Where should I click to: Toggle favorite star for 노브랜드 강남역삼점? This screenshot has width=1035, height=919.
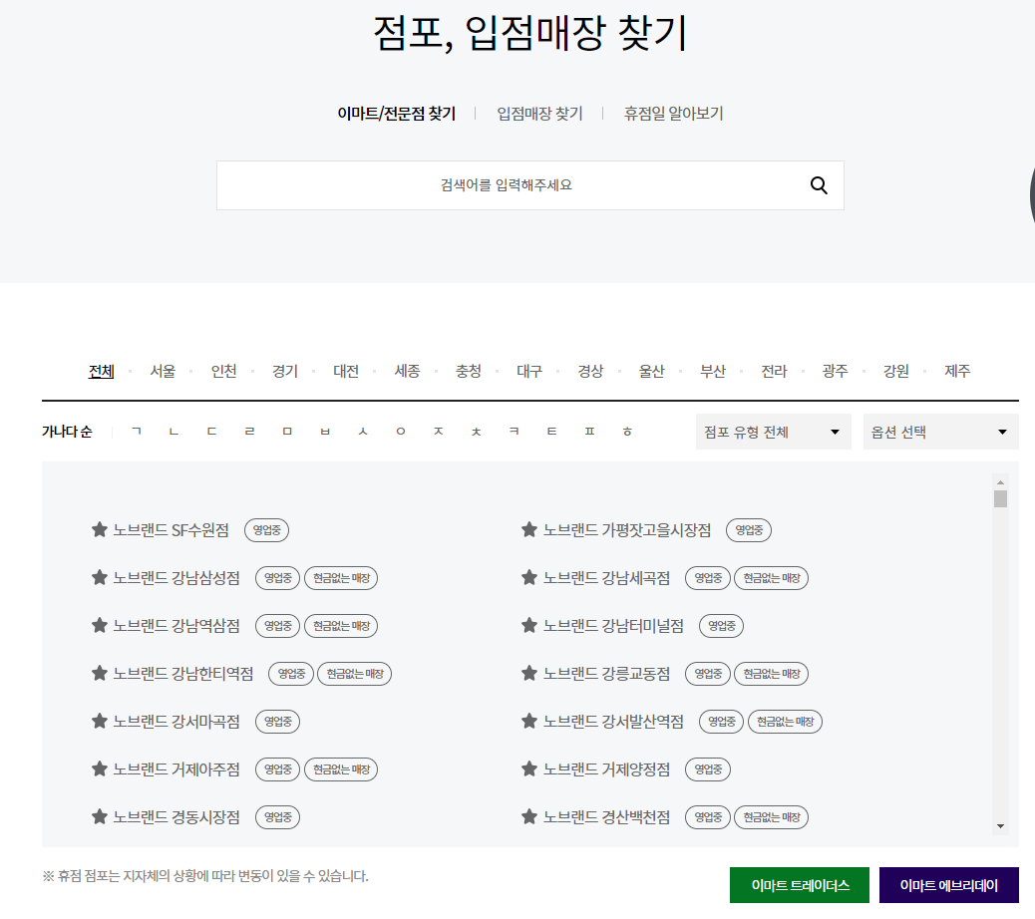(x=99, y=625)
